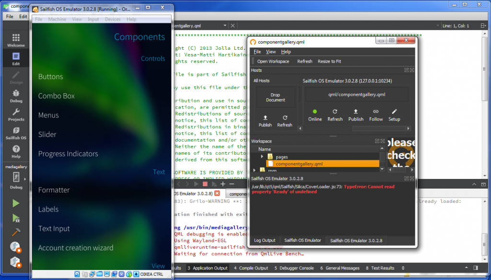The height and width of the screenshot is (280, 491).
Task: Stop the round Sailfish emulator icon
Action: 15,247
